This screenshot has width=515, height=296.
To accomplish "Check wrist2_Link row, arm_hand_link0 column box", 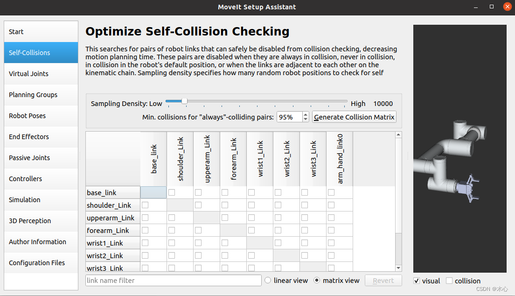I will (331, 255).
